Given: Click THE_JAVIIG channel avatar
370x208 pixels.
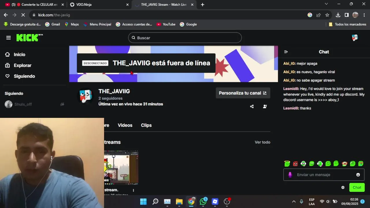Looking at the screenshot, I should 86,96.
